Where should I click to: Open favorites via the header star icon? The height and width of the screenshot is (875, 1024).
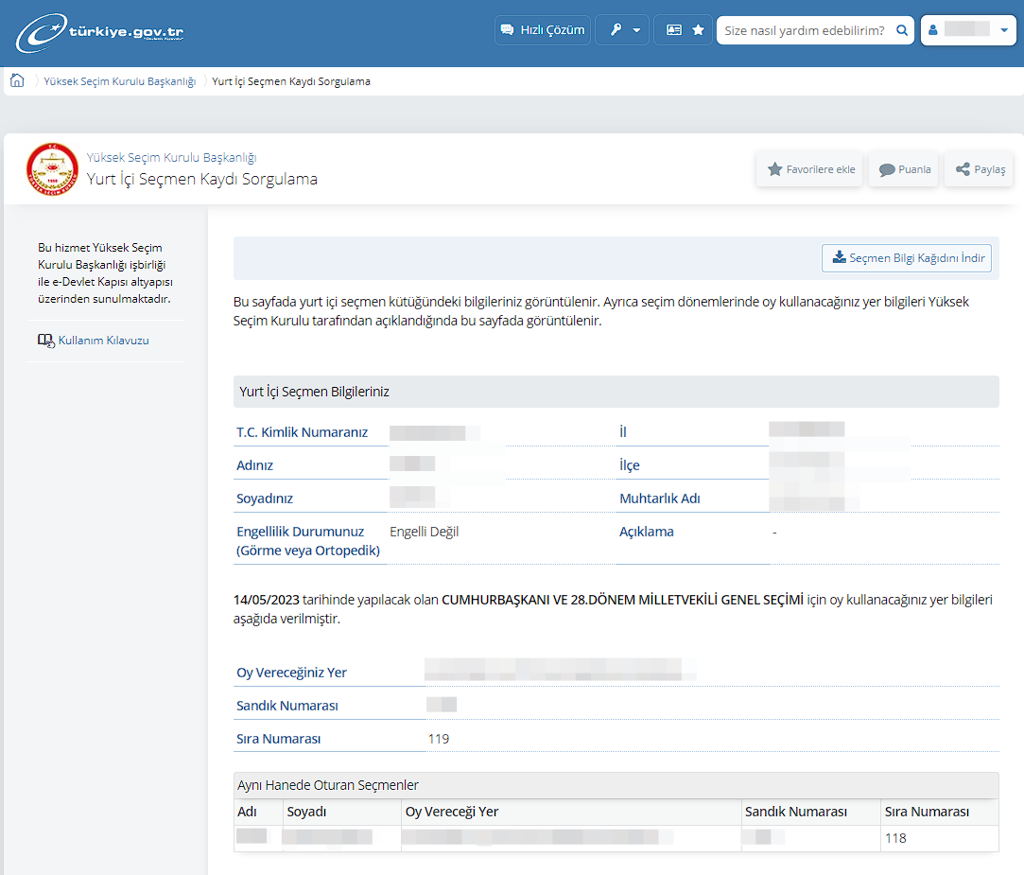[x=699, y=30]
